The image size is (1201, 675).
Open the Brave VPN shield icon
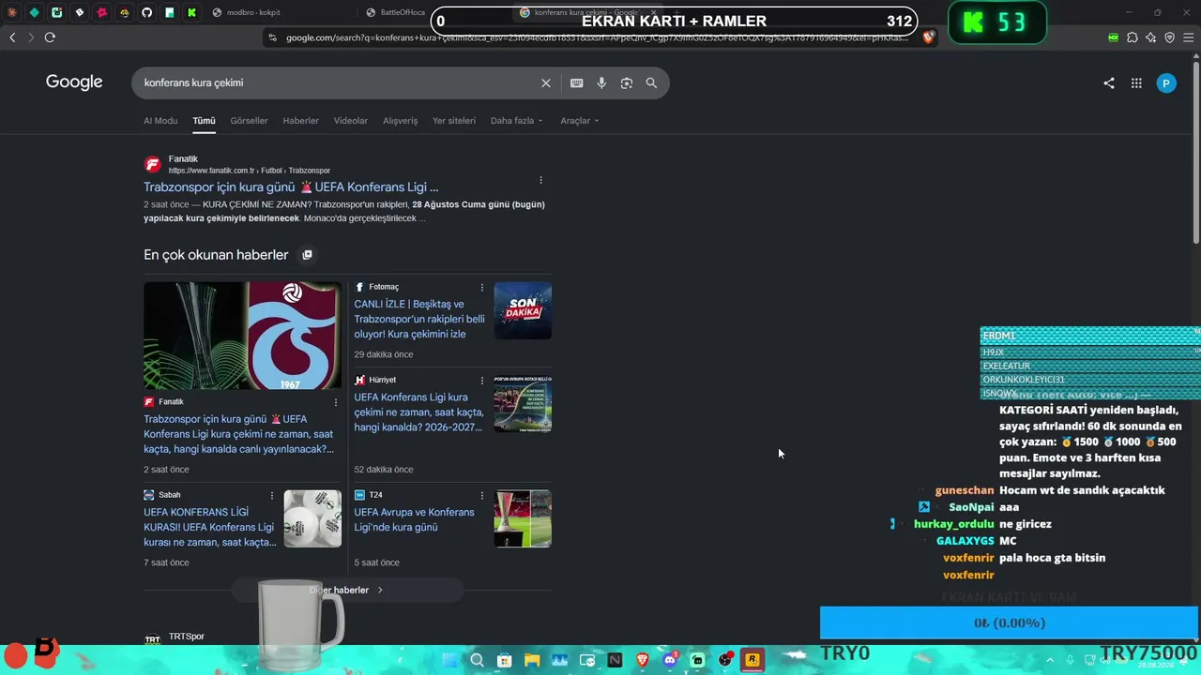click(1169, 37)
